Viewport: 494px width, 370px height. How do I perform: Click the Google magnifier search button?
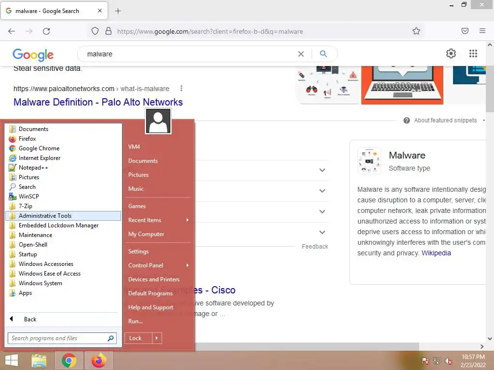(x=323, y=54)
